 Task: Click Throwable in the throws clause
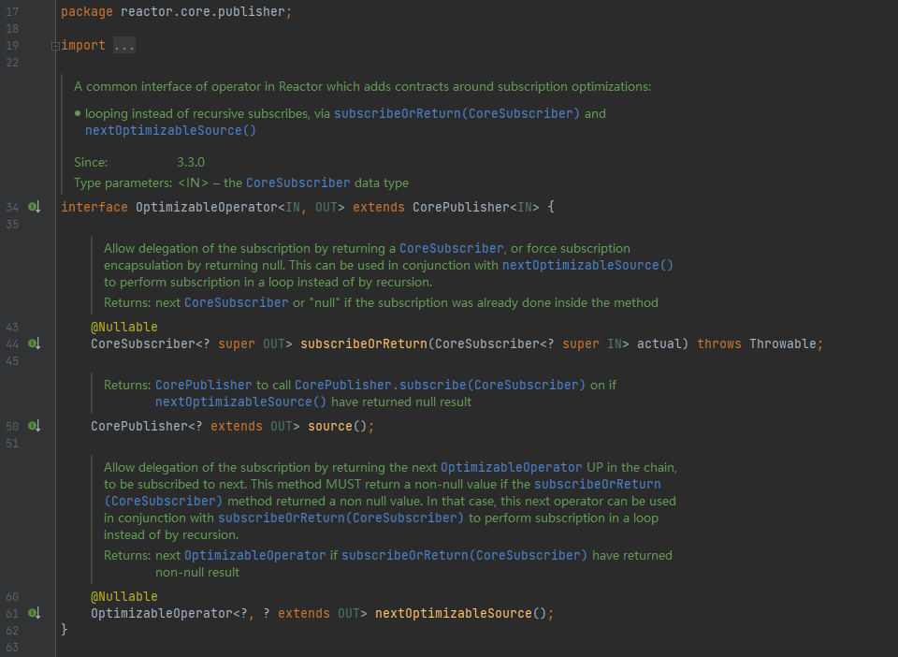point(784,343)
